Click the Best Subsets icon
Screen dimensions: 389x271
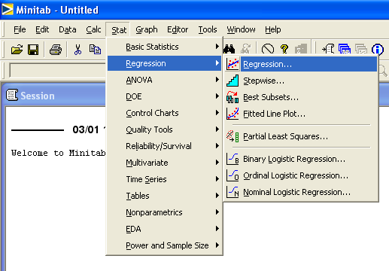tap(232, 97)
